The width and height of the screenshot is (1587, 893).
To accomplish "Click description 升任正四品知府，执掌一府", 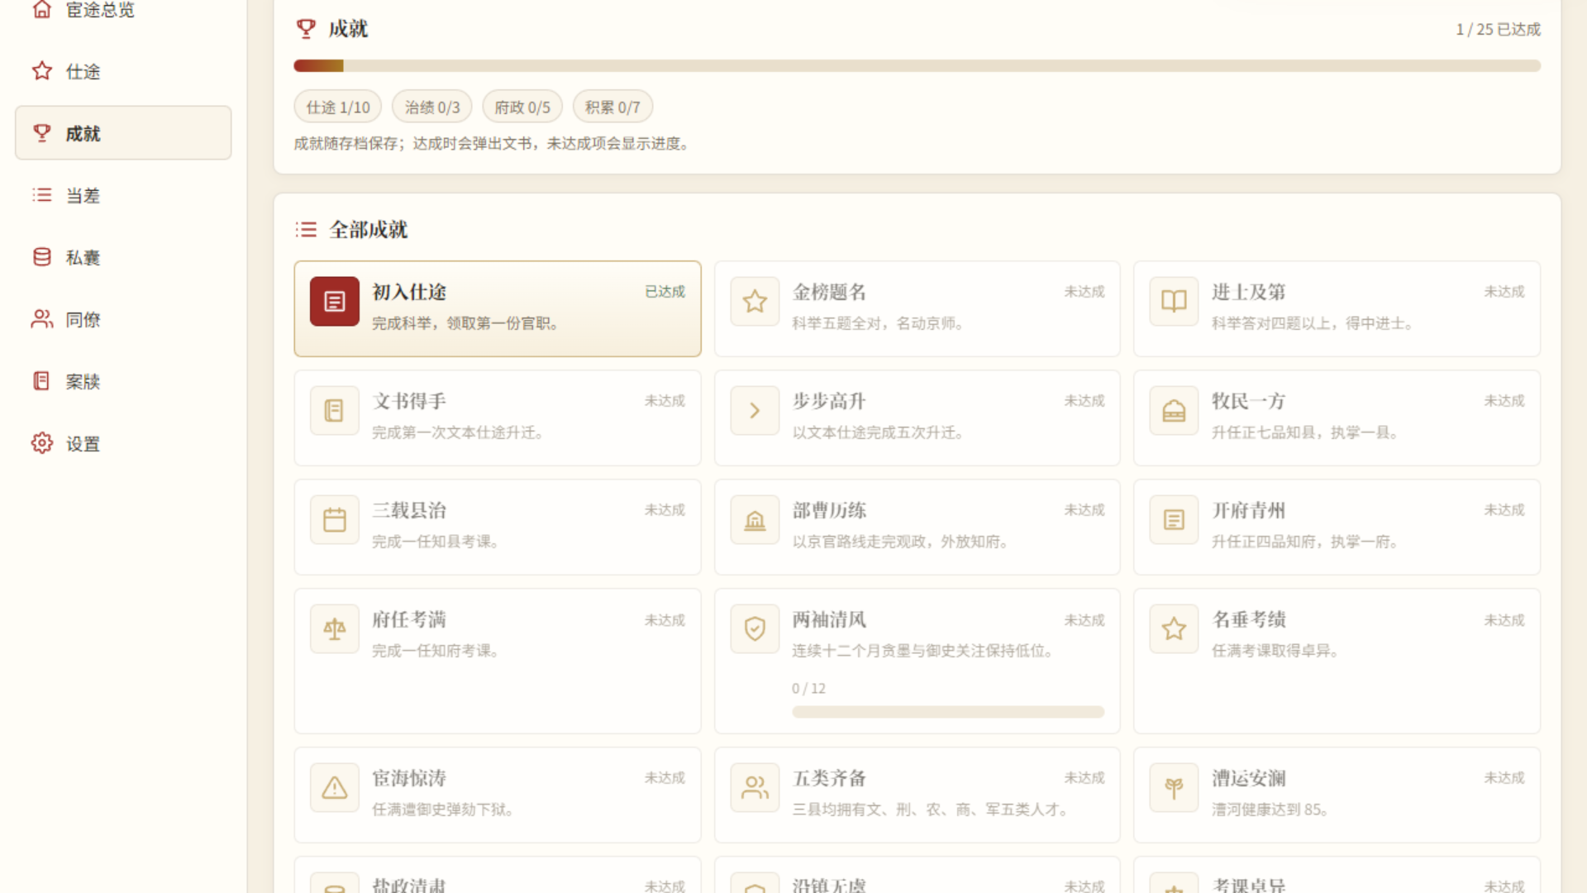I will (1306, 542).
